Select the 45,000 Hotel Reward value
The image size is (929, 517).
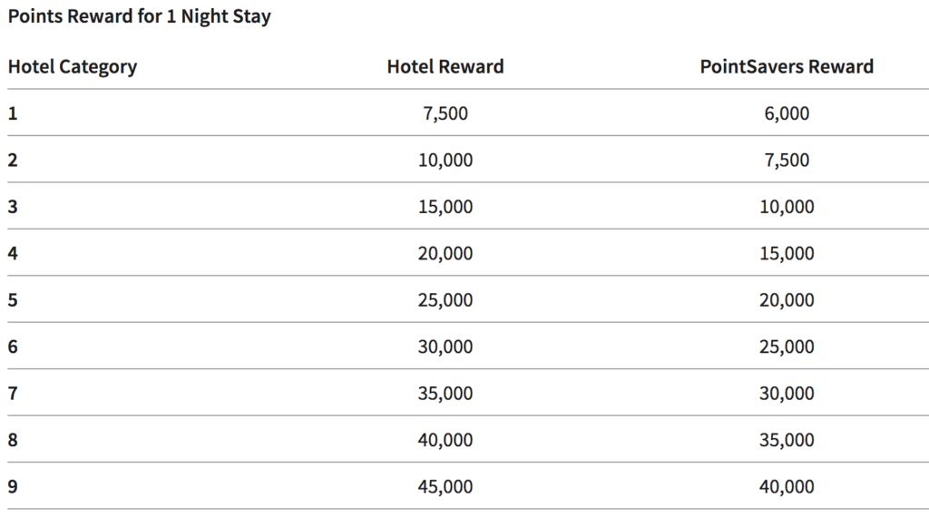[445, 487]
